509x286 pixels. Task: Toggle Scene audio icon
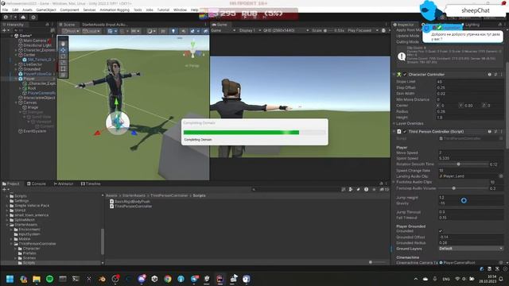click(183, 31)
